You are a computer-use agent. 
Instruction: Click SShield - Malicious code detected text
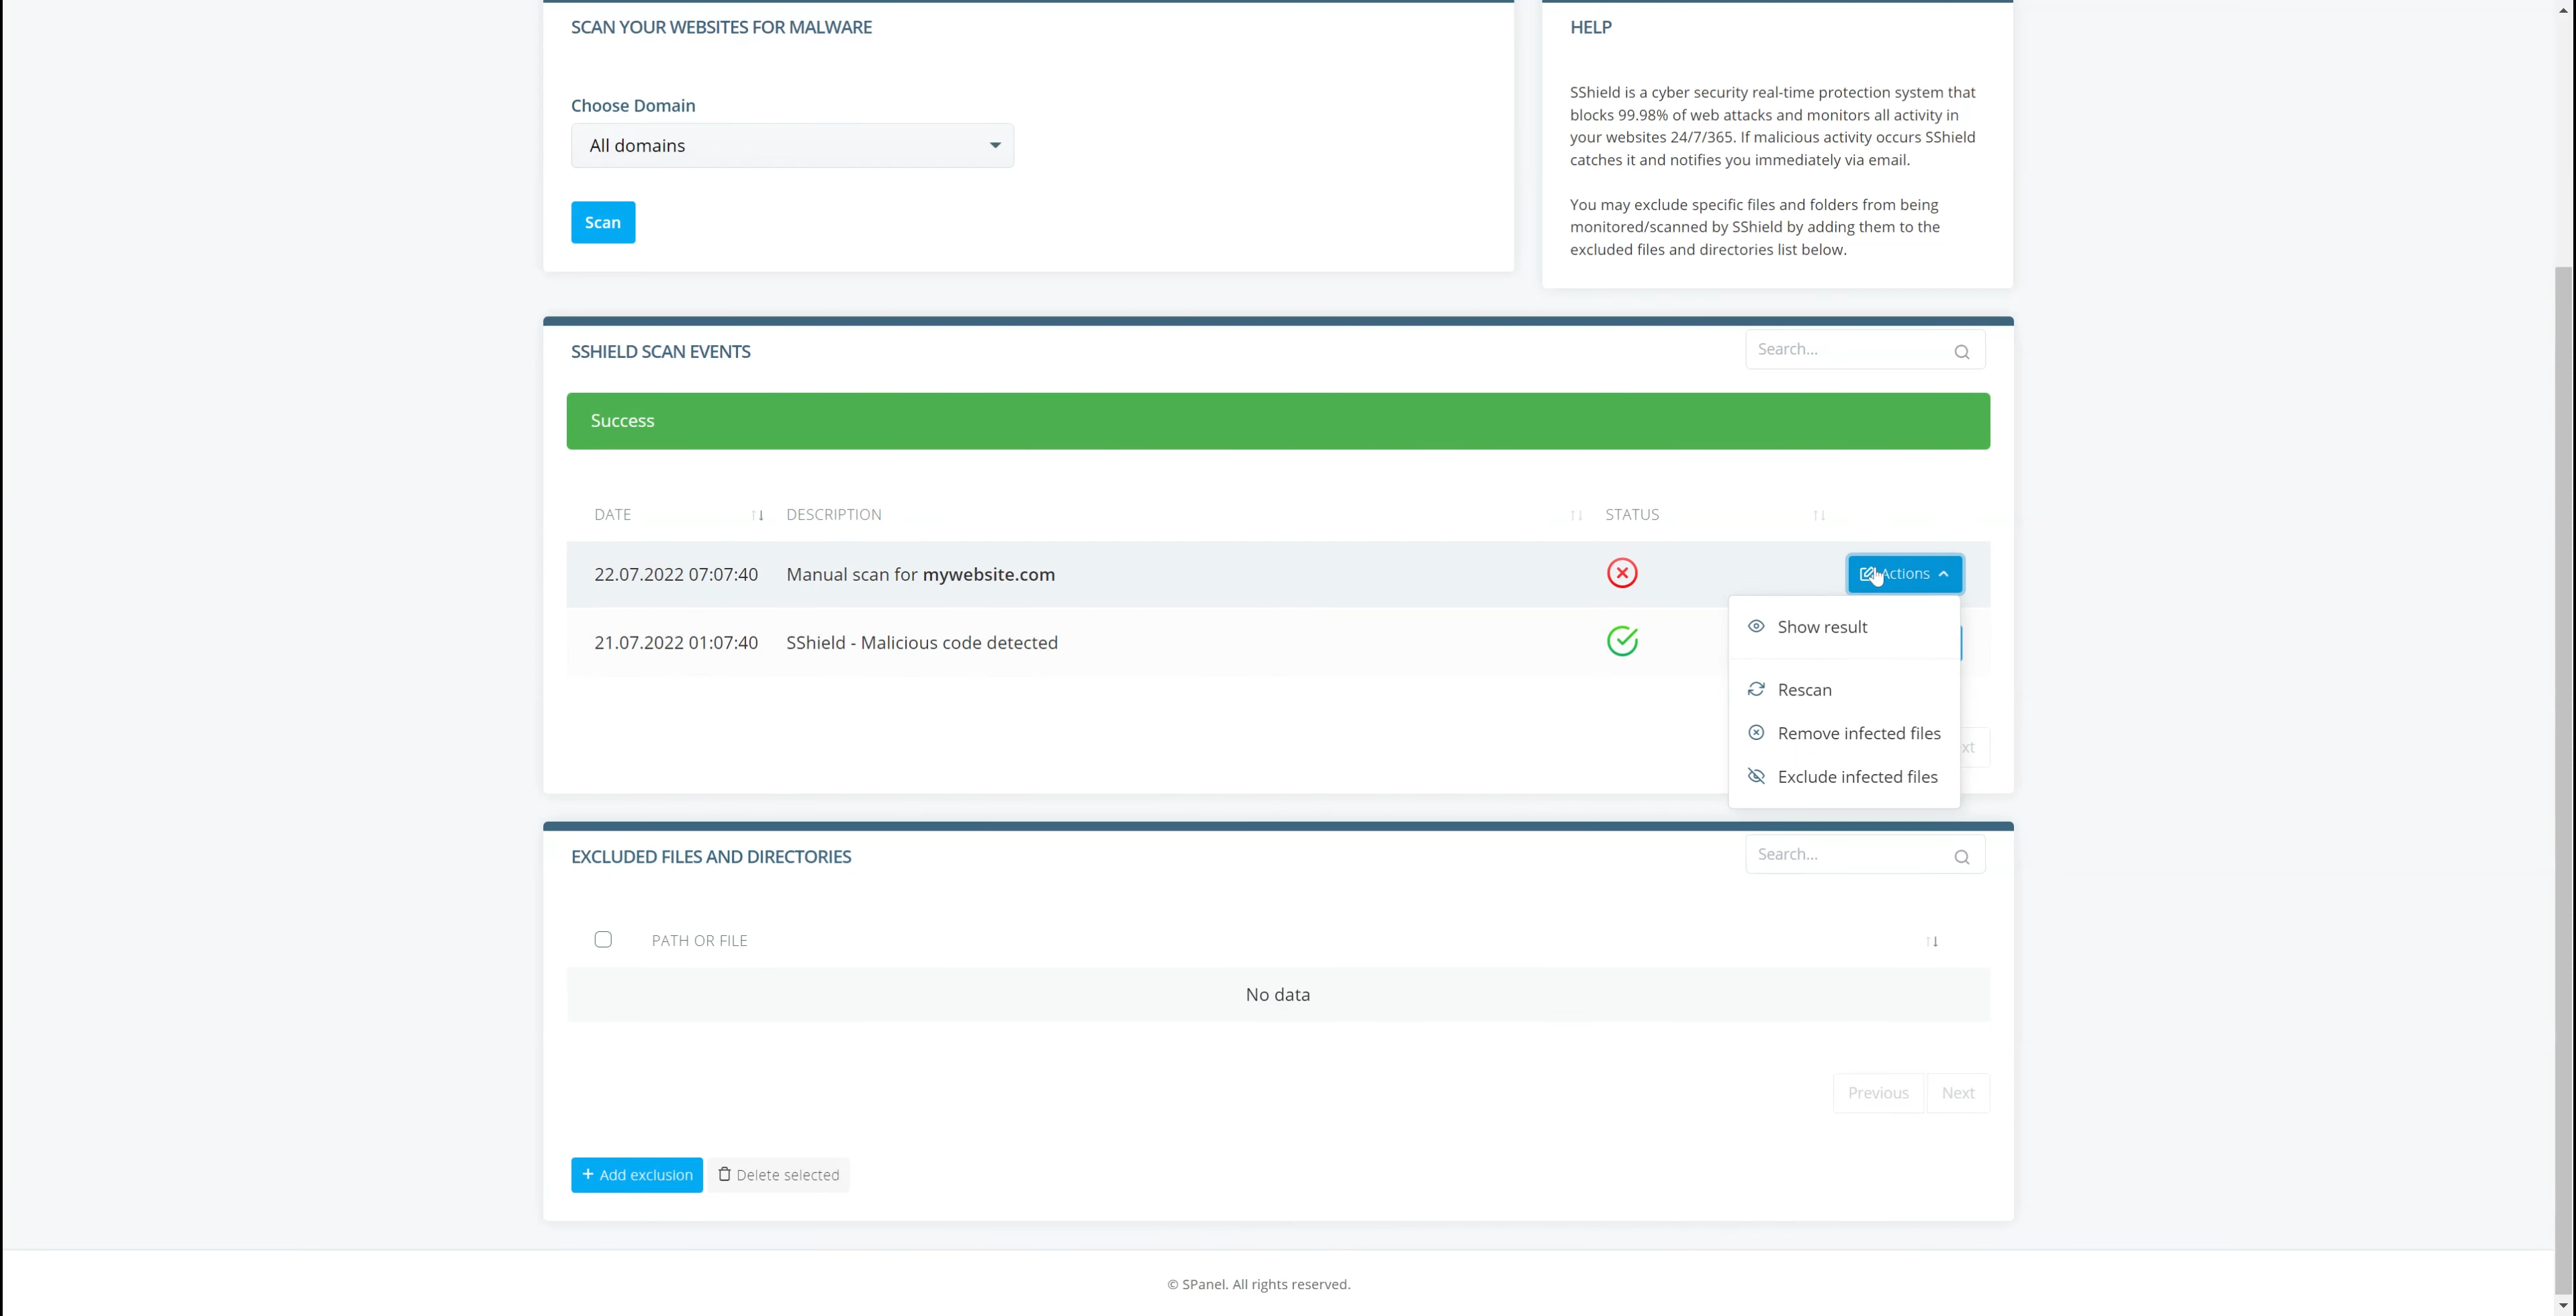click(921, 643)
